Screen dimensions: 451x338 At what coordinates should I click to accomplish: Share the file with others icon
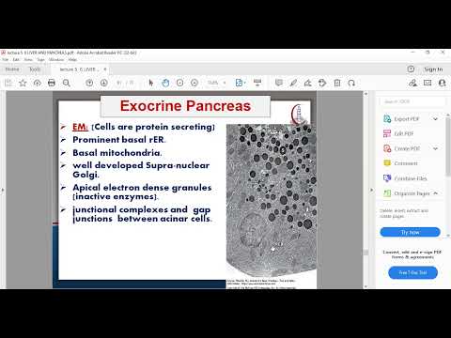pos(412,83)
